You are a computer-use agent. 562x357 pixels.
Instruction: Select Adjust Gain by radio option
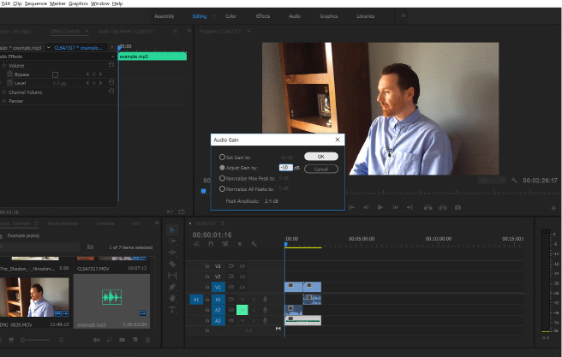point(222,168)
